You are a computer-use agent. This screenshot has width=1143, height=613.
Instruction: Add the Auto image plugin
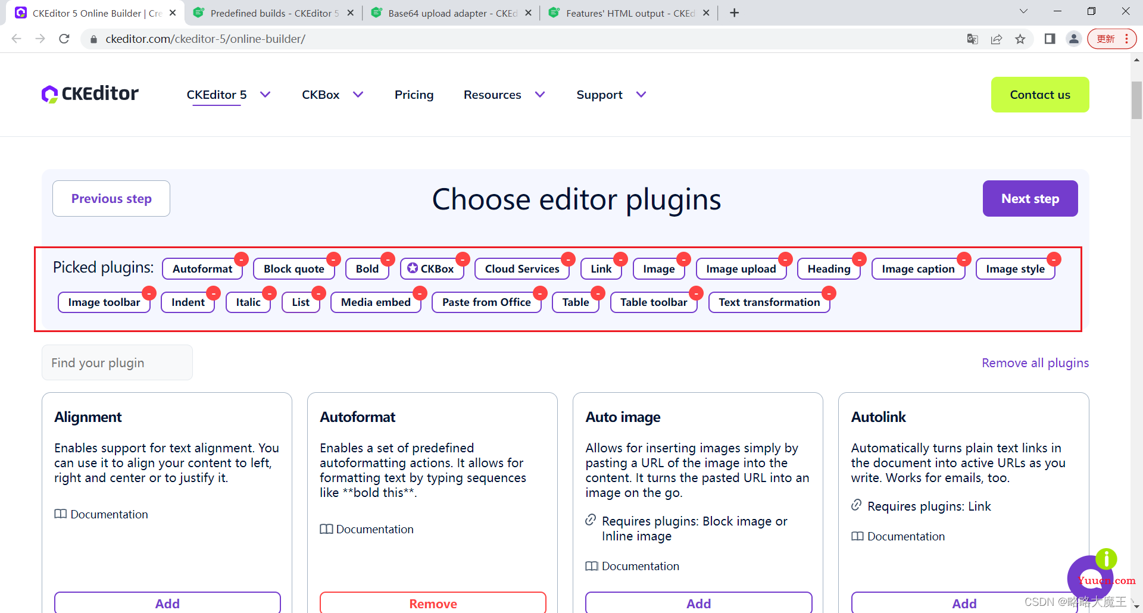pos(698,603)
